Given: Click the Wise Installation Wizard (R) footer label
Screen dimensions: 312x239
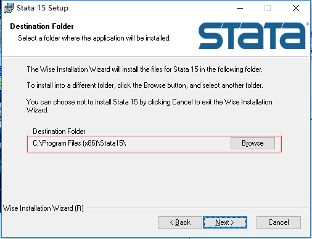Looking at the screenshot, I should 43,208.
